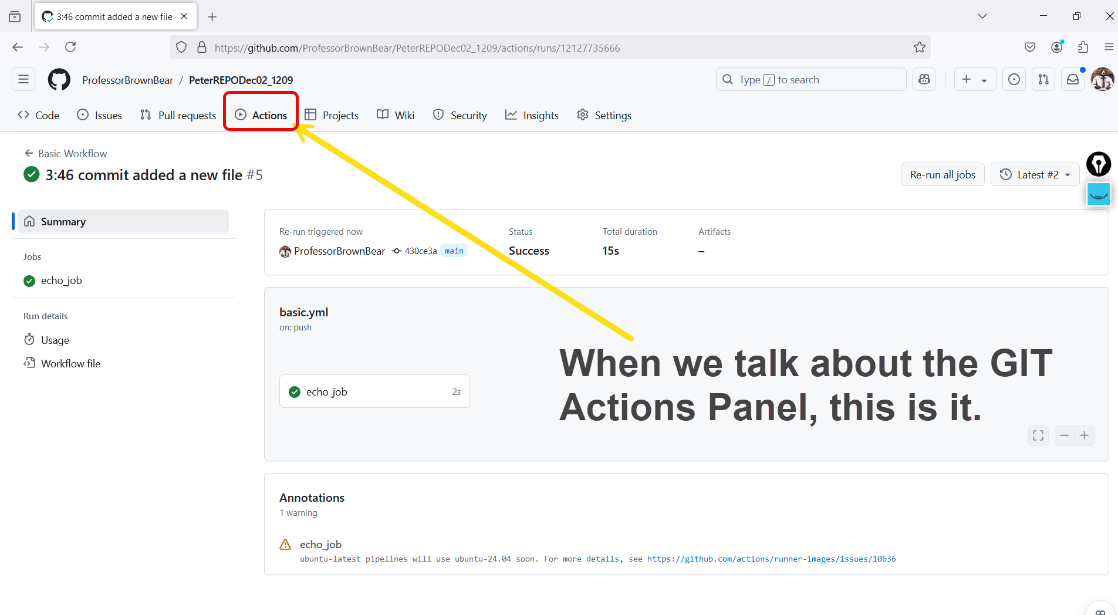Switch to the Pull requests tab
1118x615 pixels.
coord(178,115)
